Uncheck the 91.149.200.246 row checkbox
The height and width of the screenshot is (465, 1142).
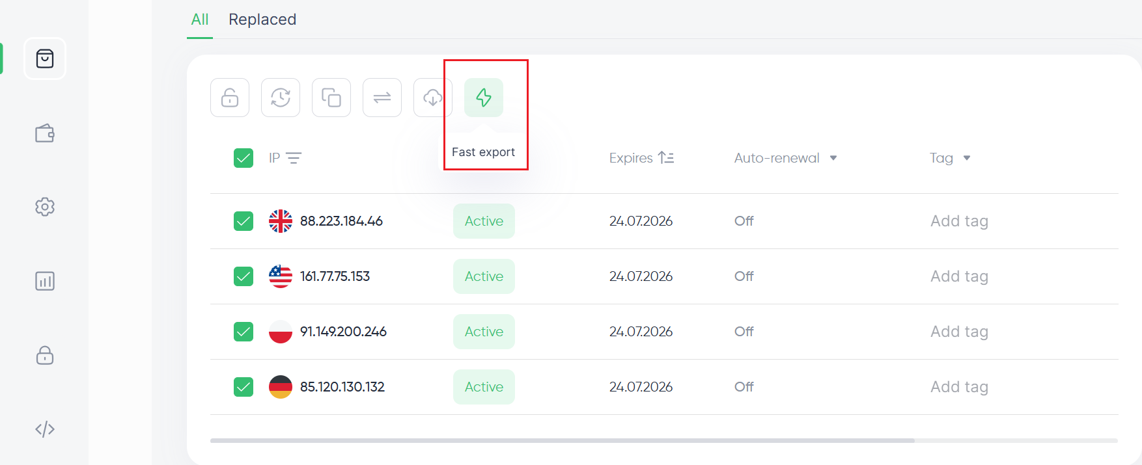click(244, 332)
